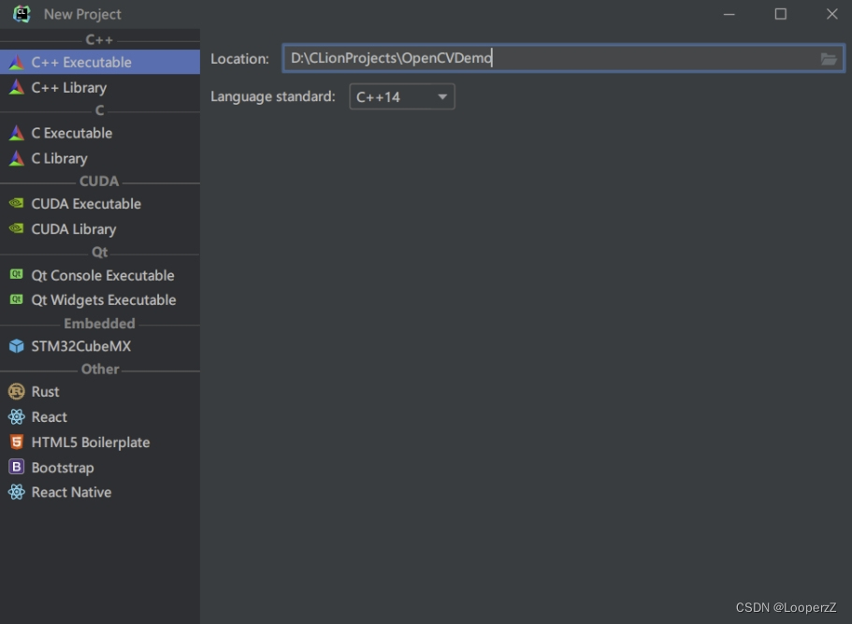Viewport: 852px width, 624px height.
Task: Click the NVIDIA icon beside CUDA Library
Action: pos(16,229)
